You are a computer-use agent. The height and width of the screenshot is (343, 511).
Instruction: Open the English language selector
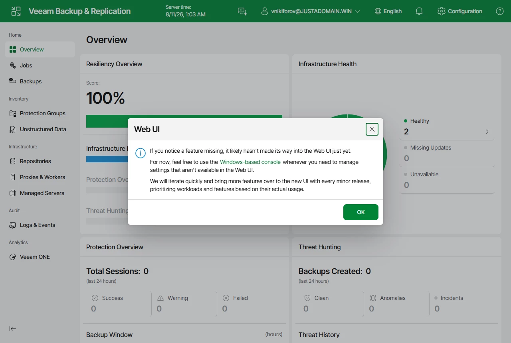pyautogui.click(x=388, y=11)
